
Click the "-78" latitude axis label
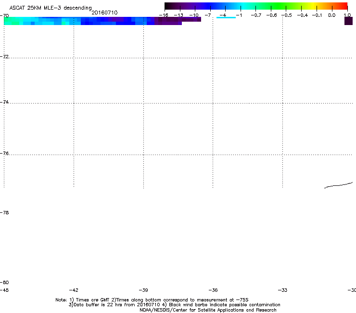click(x=4, y=212)
